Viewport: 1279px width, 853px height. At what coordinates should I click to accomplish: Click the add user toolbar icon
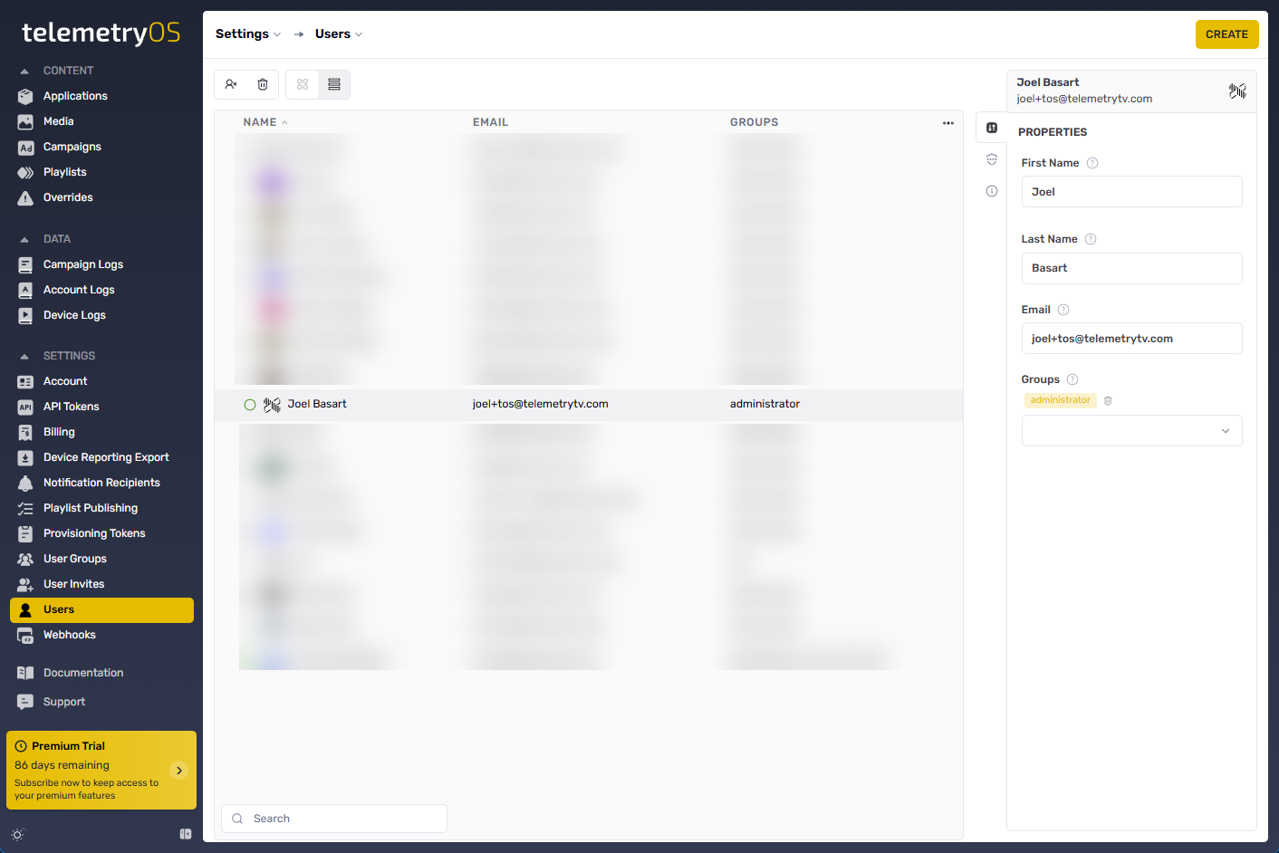tap(231, 84)
